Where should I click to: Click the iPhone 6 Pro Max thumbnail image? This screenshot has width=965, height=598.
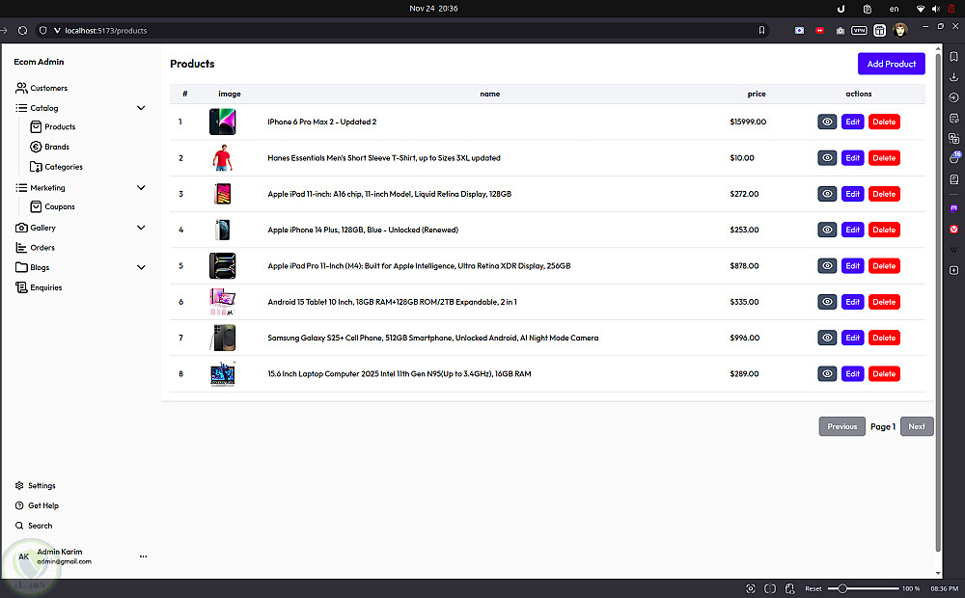pos(222,122)
